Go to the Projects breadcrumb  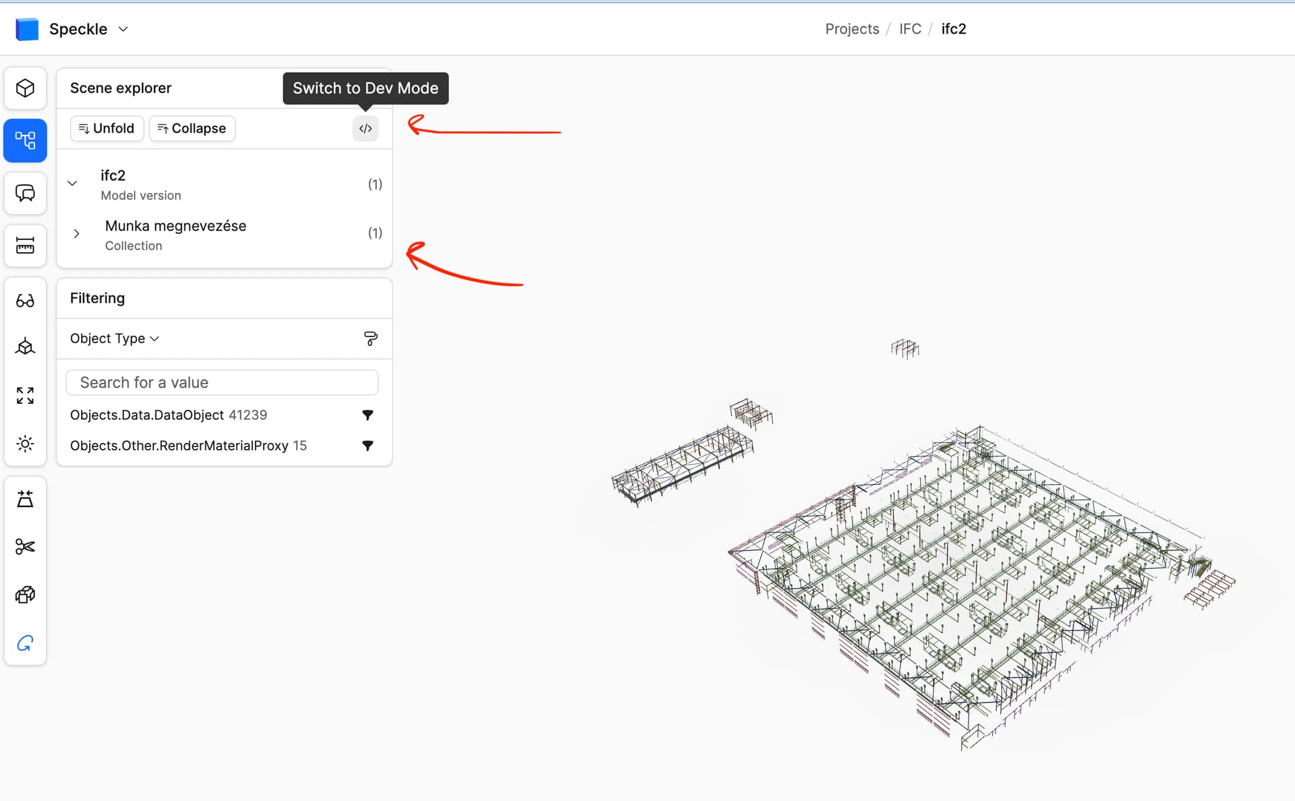pos(852,29)
